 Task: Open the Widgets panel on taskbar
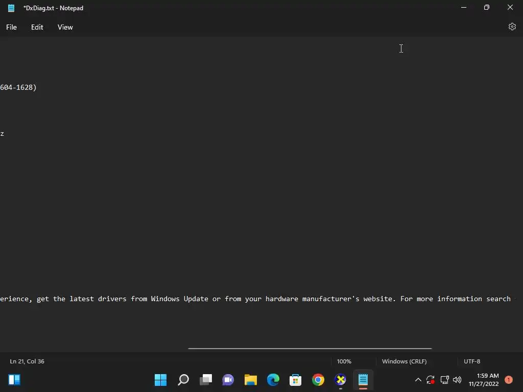14,380
